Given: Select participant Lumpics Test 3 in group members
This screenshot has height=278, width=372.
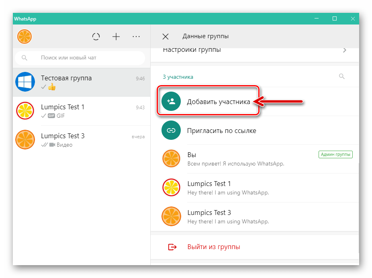Looking at the screenshot, I should tap(255, 217).
